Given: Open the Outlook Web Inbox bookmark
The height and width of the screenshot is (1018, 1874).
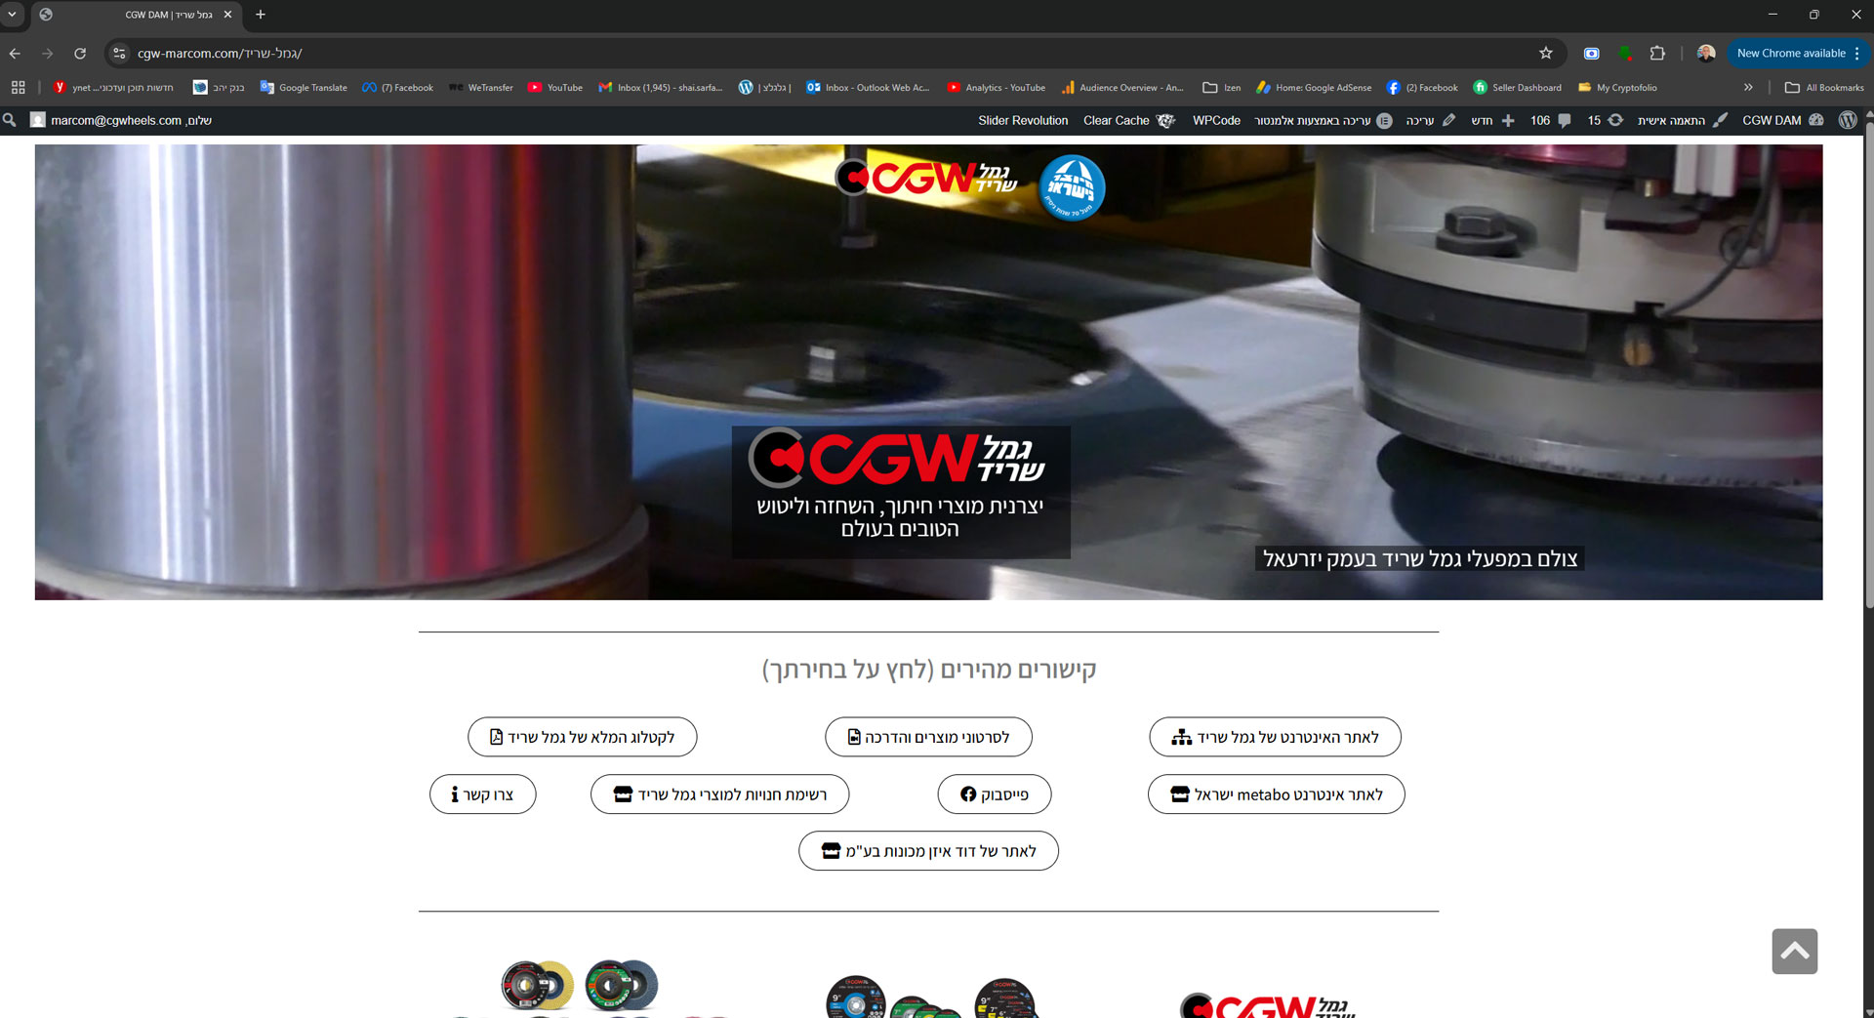Looking at the screenshot, I should tap(868, 87).
